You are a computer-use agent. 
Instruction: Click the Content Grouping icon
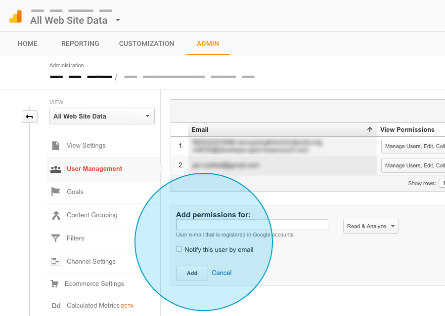click(56, 215)
